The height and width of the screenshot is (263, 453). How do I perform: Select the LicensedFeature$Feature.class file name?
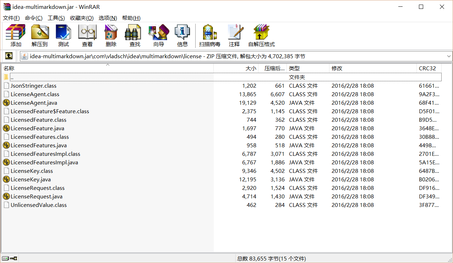(50, 111)
